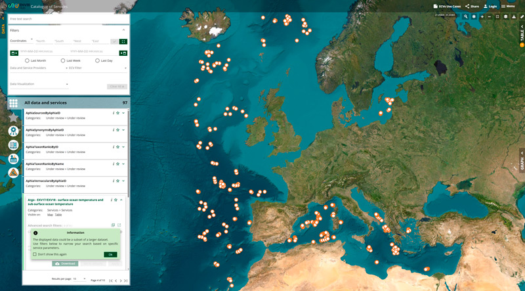Click the Share icon button
This screenshot has height=291, width=525.
click(x=472, y=6)
